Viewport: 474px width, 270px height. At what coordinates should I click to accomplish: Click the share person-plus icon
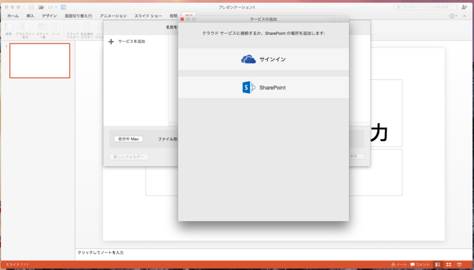pos(465,7)
